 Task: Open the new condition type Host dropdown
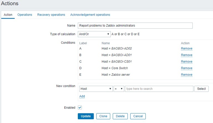click(95, 89)
